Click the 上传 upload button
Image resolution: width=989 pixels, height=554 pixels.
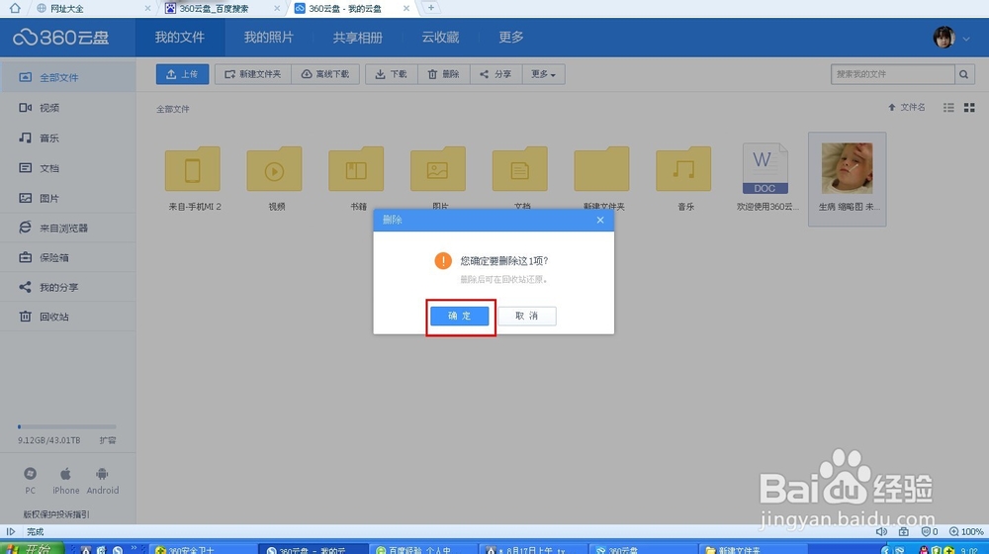pyautogui.click(x=182, y=74)
